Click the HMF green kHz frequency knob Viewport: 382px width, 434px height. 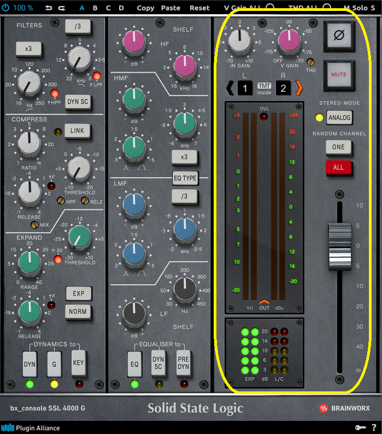point(185,124)
